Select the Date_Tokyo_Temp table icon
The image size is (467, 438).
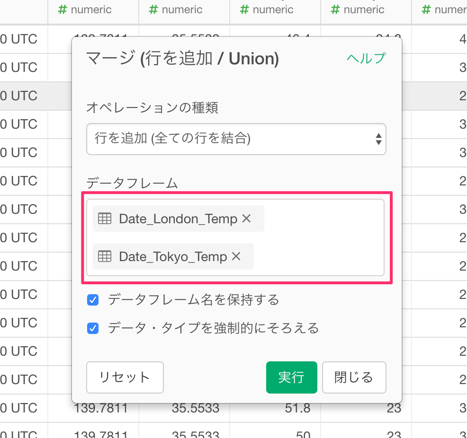[105, 256]
